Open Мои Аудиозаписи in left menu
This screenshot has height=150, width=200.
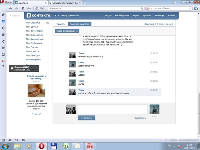pyautogui.click(x=35, y=39)
